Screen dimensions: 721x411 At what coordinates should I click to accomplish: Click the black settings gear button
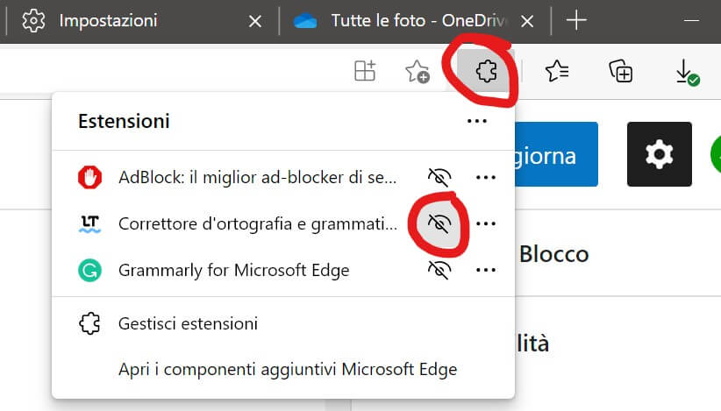[x=660, y=154]
